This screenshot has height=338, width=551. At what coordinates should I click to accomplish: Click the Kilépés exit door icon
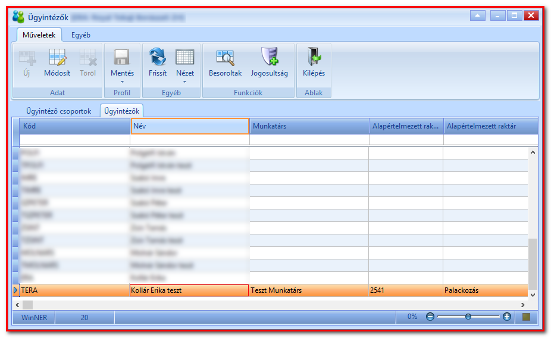tap(314, 57)
